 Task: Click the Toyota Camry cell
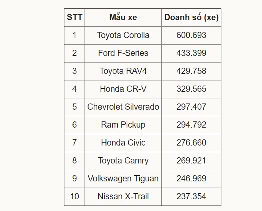(123, 161)
